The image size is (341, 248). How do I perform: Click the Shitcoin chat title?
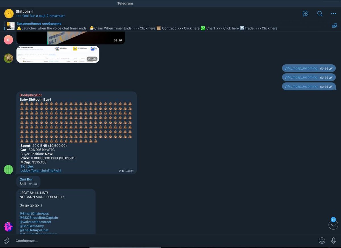(23, 11)
